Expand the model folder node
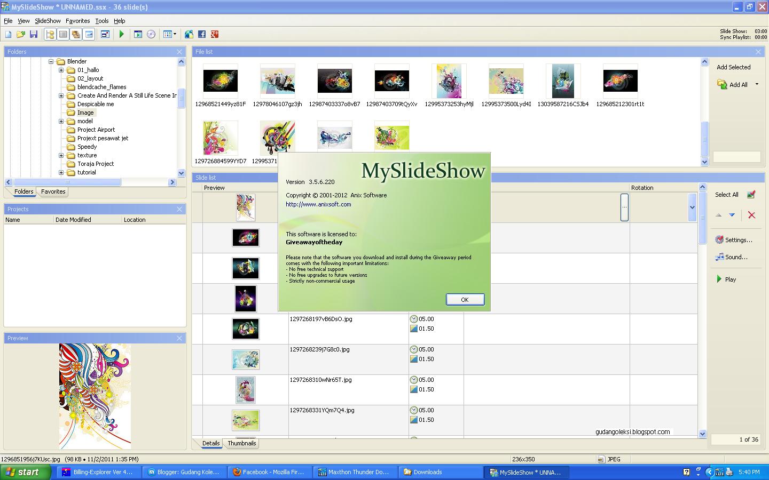This screenshot has height=480, width=769. 61,121
